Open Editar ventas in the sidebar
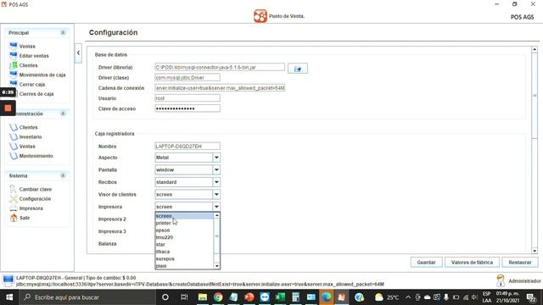Screen dimensions: 543x305 coord(34,56)
